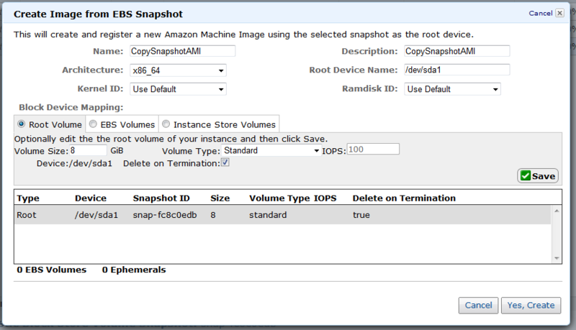Image resolution: width=576 pixels, height=330 pixels.
Task: Select the Root Volume radio button
Action: coord(22,124)
